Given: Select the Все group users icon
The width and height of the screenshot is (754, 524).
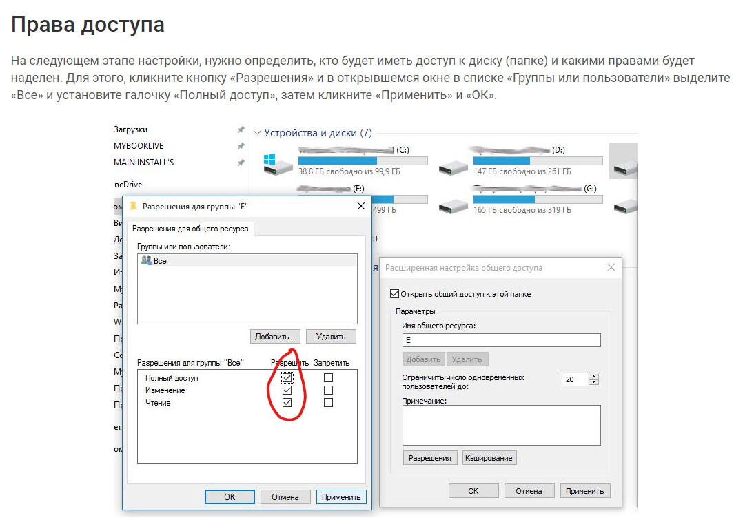Looking at the screenshot, I should coord(145,261).
